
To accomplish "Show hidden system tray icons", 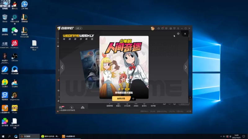I will click(x=221, y=137).
